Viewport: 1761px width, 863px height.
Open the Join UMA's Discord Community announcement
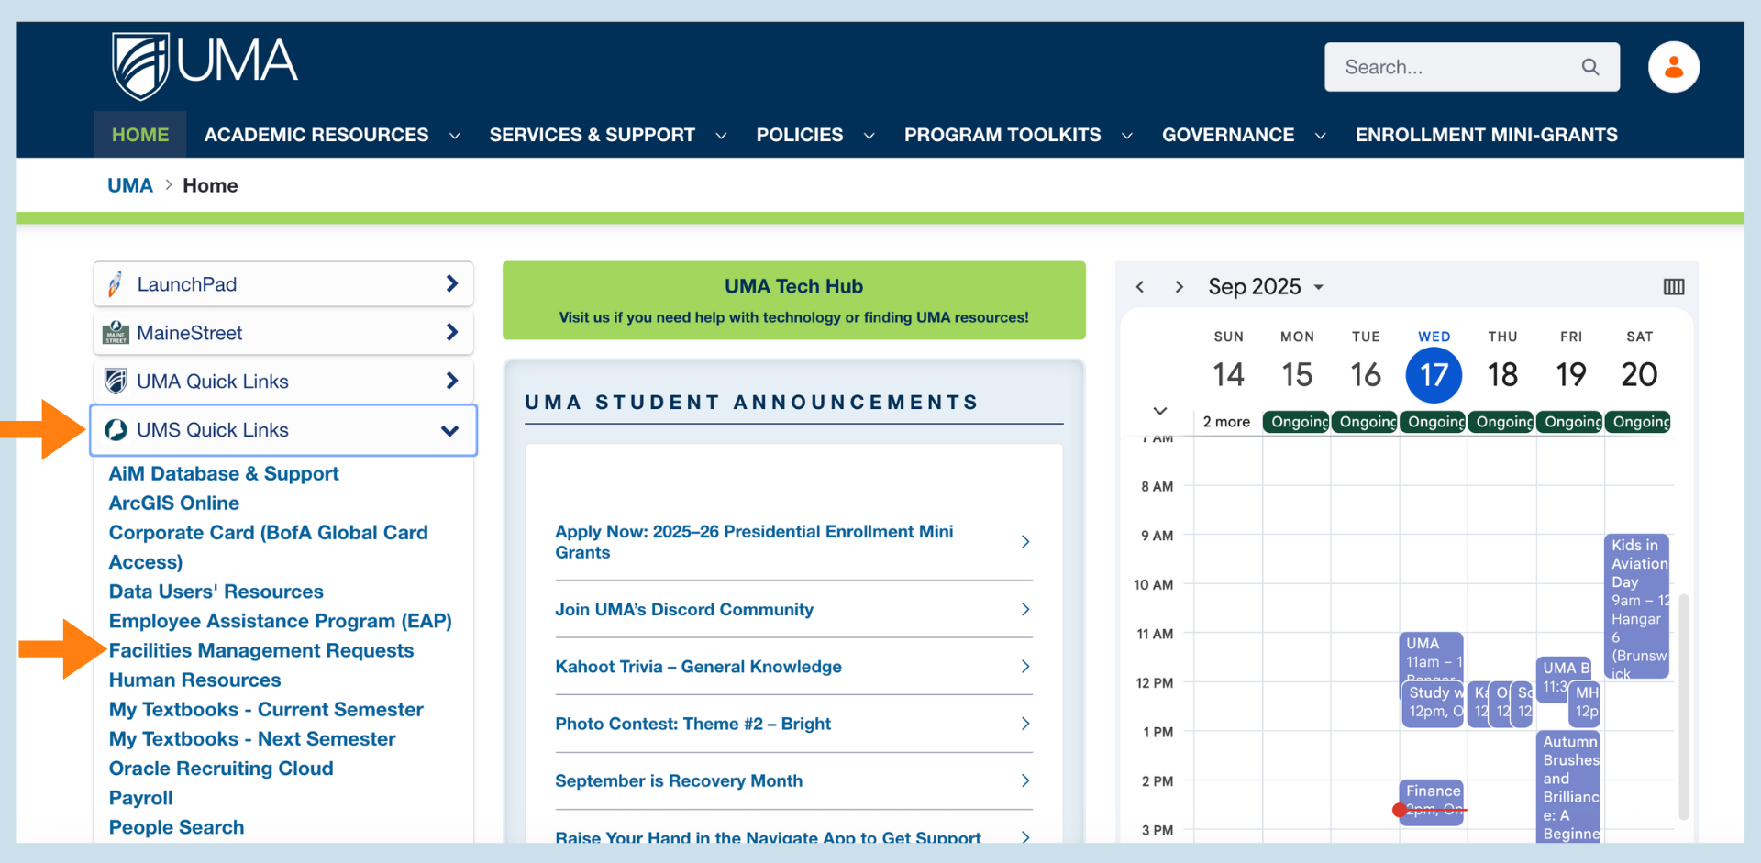[683, 609]
